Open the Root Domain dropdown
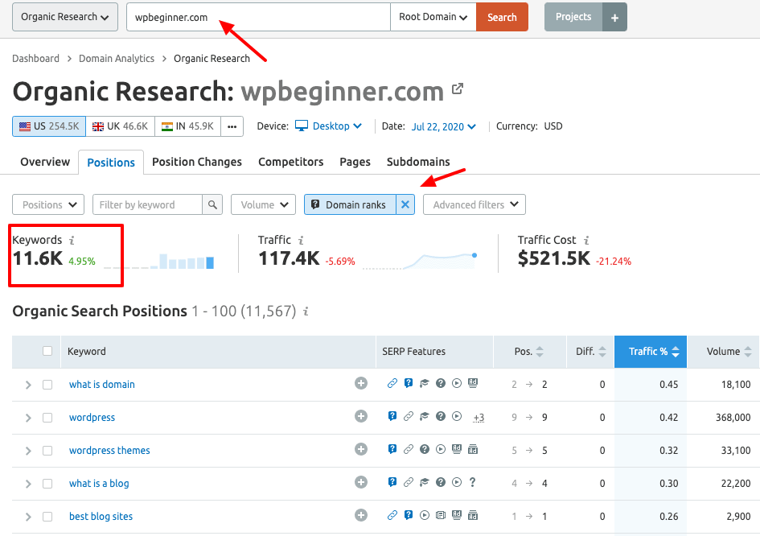Screen dimensions: 760x536 (x=433, y=17)
